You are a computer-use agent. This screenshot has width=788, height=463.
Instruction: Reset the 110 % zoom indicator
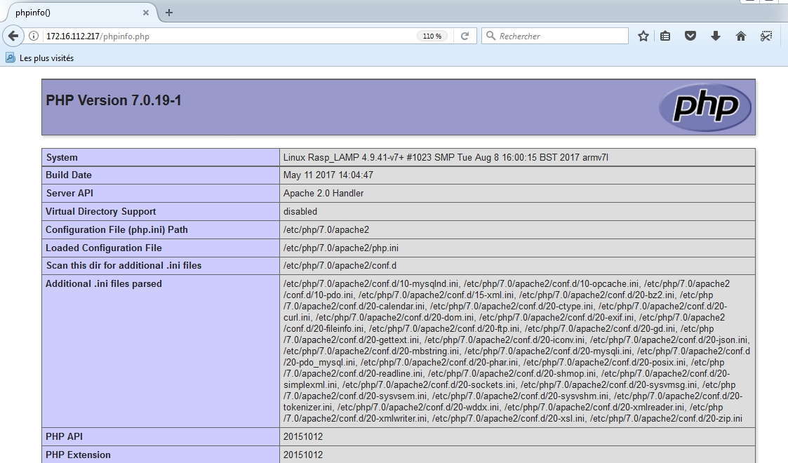point(432,36)
